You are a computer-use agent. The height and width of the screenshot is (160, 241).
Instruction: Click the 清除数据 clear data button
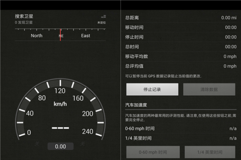[x=209, y=89]
